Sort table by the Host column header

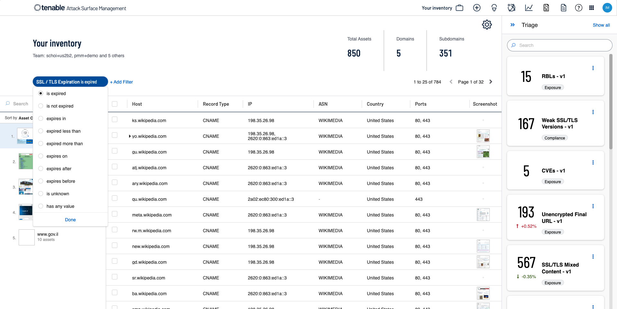(137, 104)
